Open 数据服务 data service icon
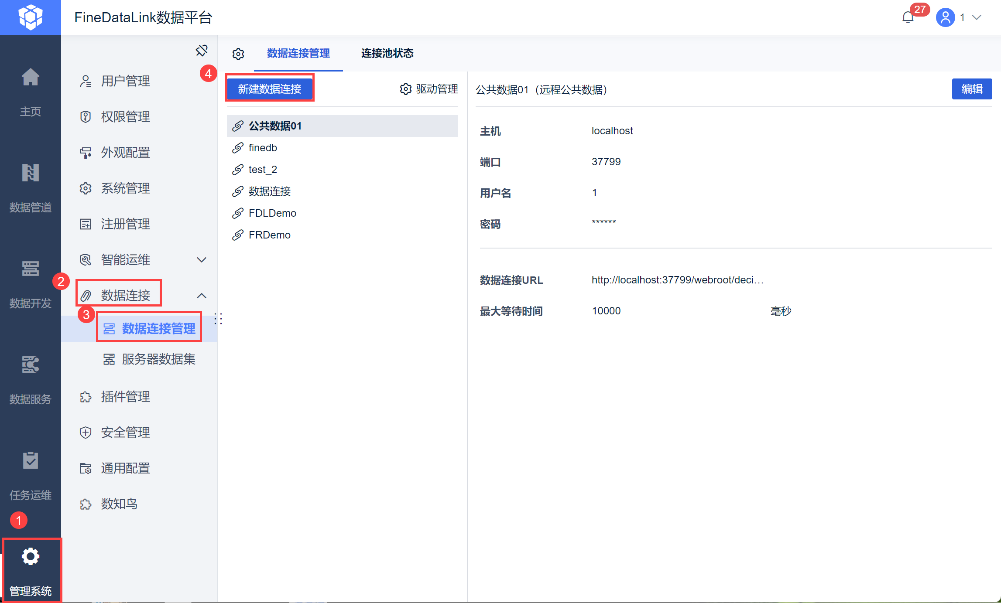 pyautogui.click(x=30, y=365)
